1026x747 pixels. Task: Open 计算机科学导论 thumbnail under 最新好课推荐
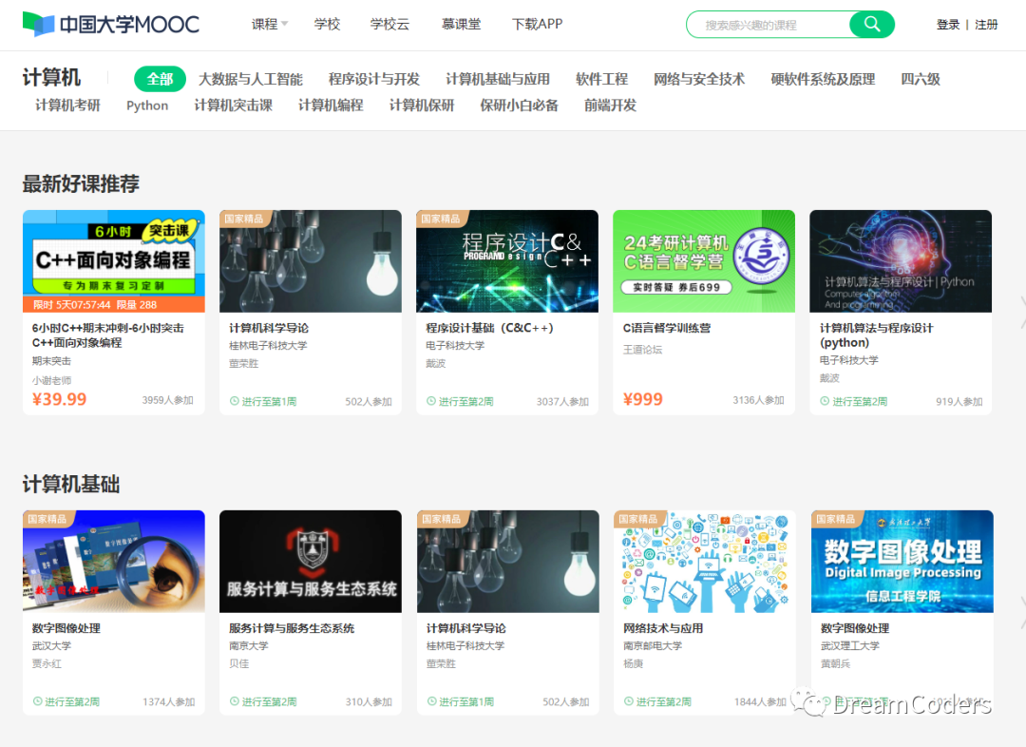[x=311, y=261]
